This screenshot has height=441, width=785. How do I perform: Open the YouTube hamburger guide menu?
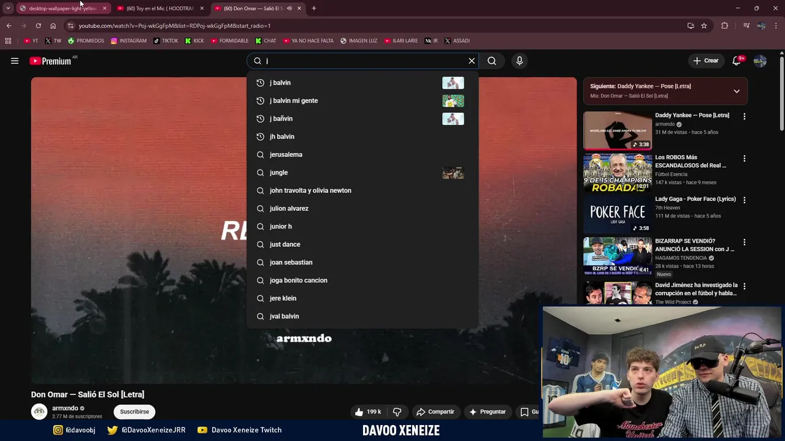tap(15, 61)
